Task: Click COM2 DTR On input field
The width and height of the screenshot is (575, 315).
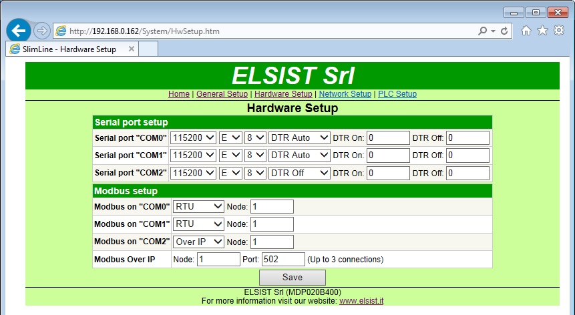Action: [388, 173]
